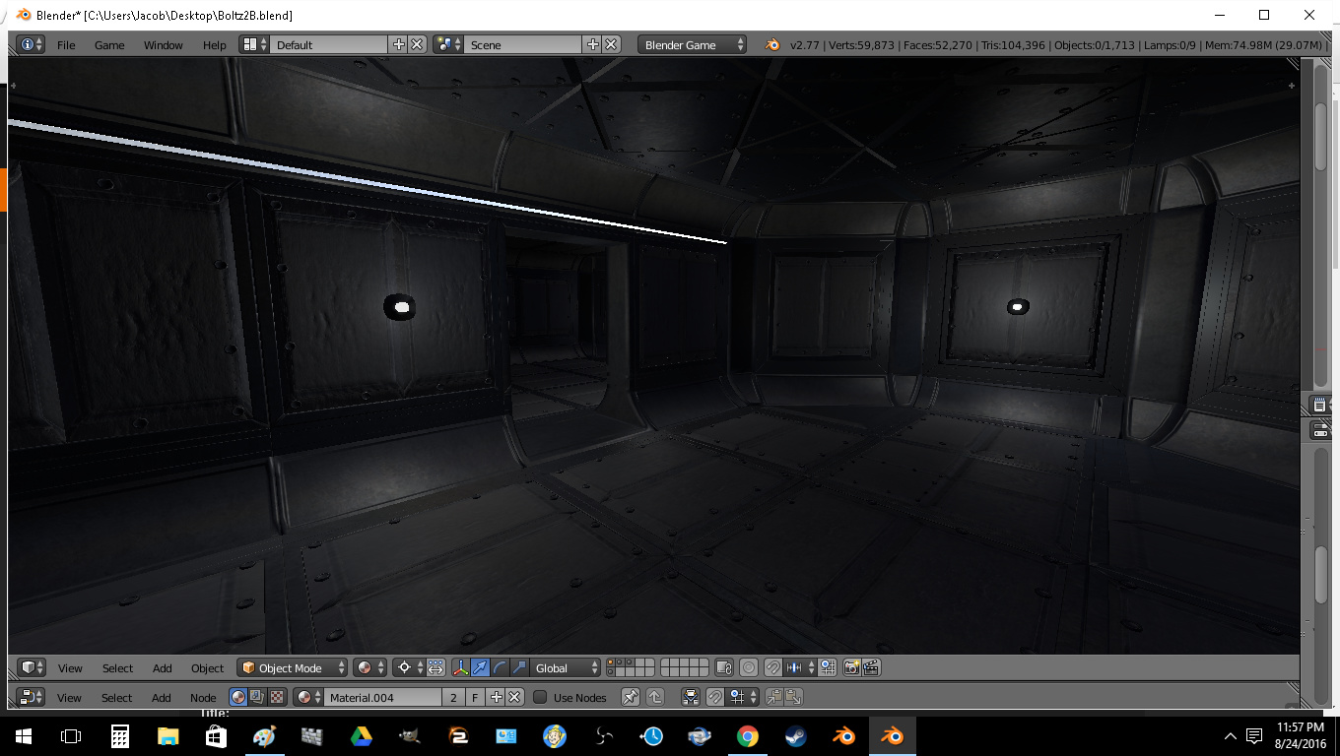This screenshot has height=756, width=1340.
Task: Toggle proportional editing mode
Action: tap(749, 667)
